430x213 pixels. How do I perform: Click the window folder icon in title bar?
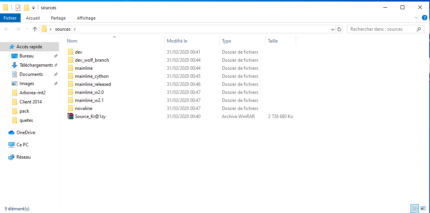[5, 8]
